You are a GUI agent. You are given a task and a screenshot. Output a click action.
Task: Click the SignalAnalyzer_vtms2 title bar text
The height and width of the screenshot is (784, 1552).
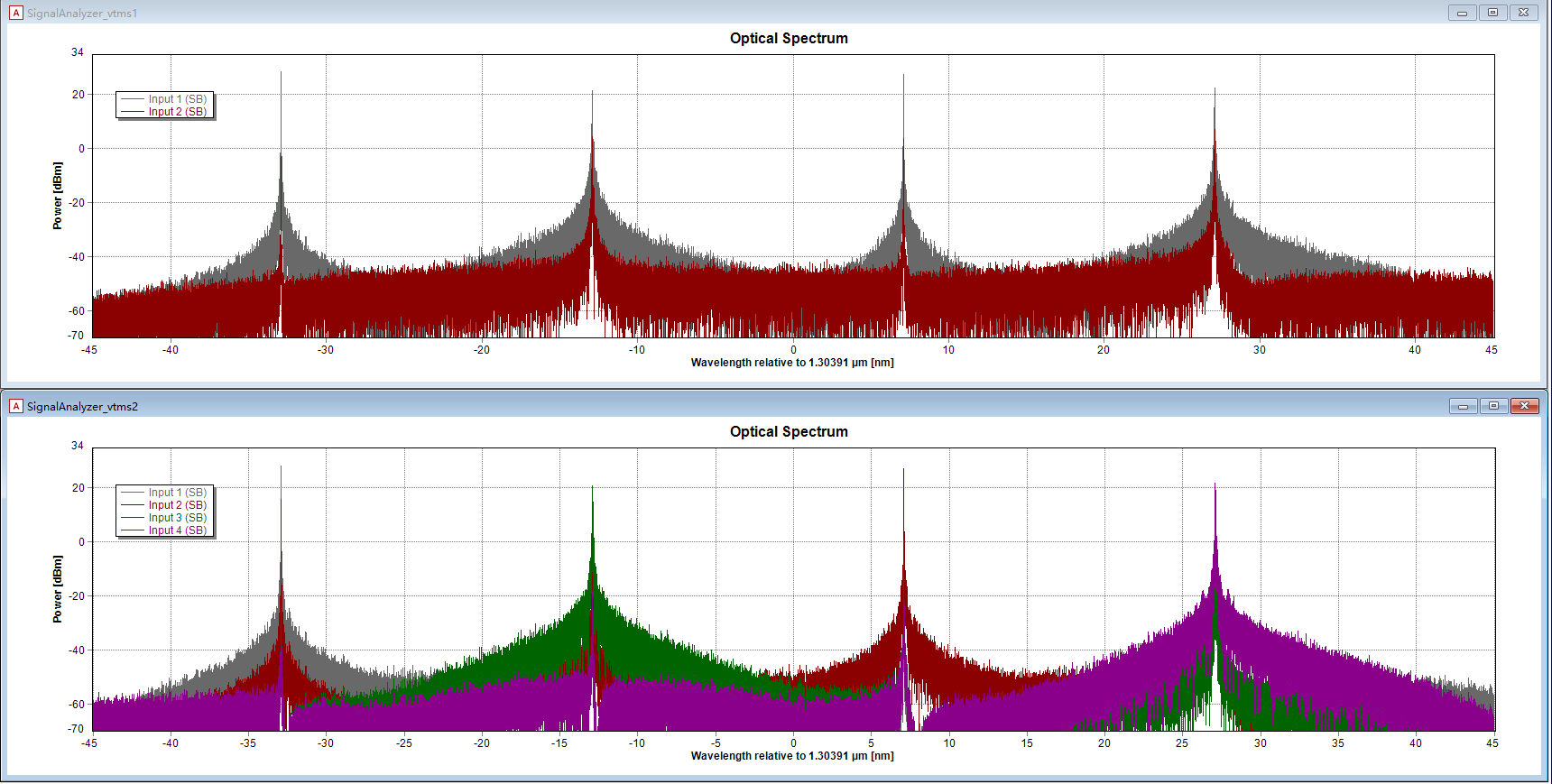click(x=82, y=407)
